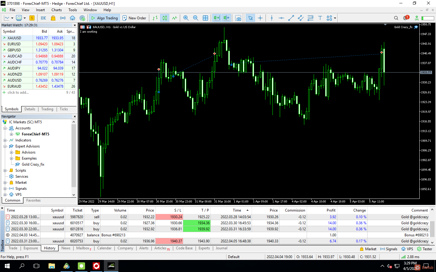Select history row with ticket 6020753
436x272 pixels.
click(218, 241)
